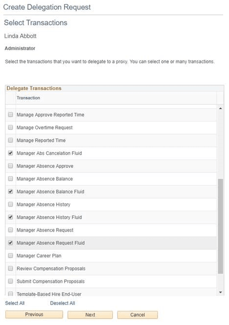Click the transaction list scrollbar thumb
The height and width of the screenshot is (325, 229).
click(x=221, y=226)
